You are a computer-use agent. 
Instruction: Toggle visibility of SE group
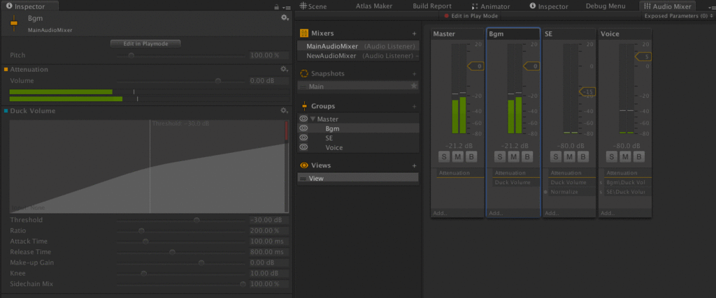(x=303, y=137)
